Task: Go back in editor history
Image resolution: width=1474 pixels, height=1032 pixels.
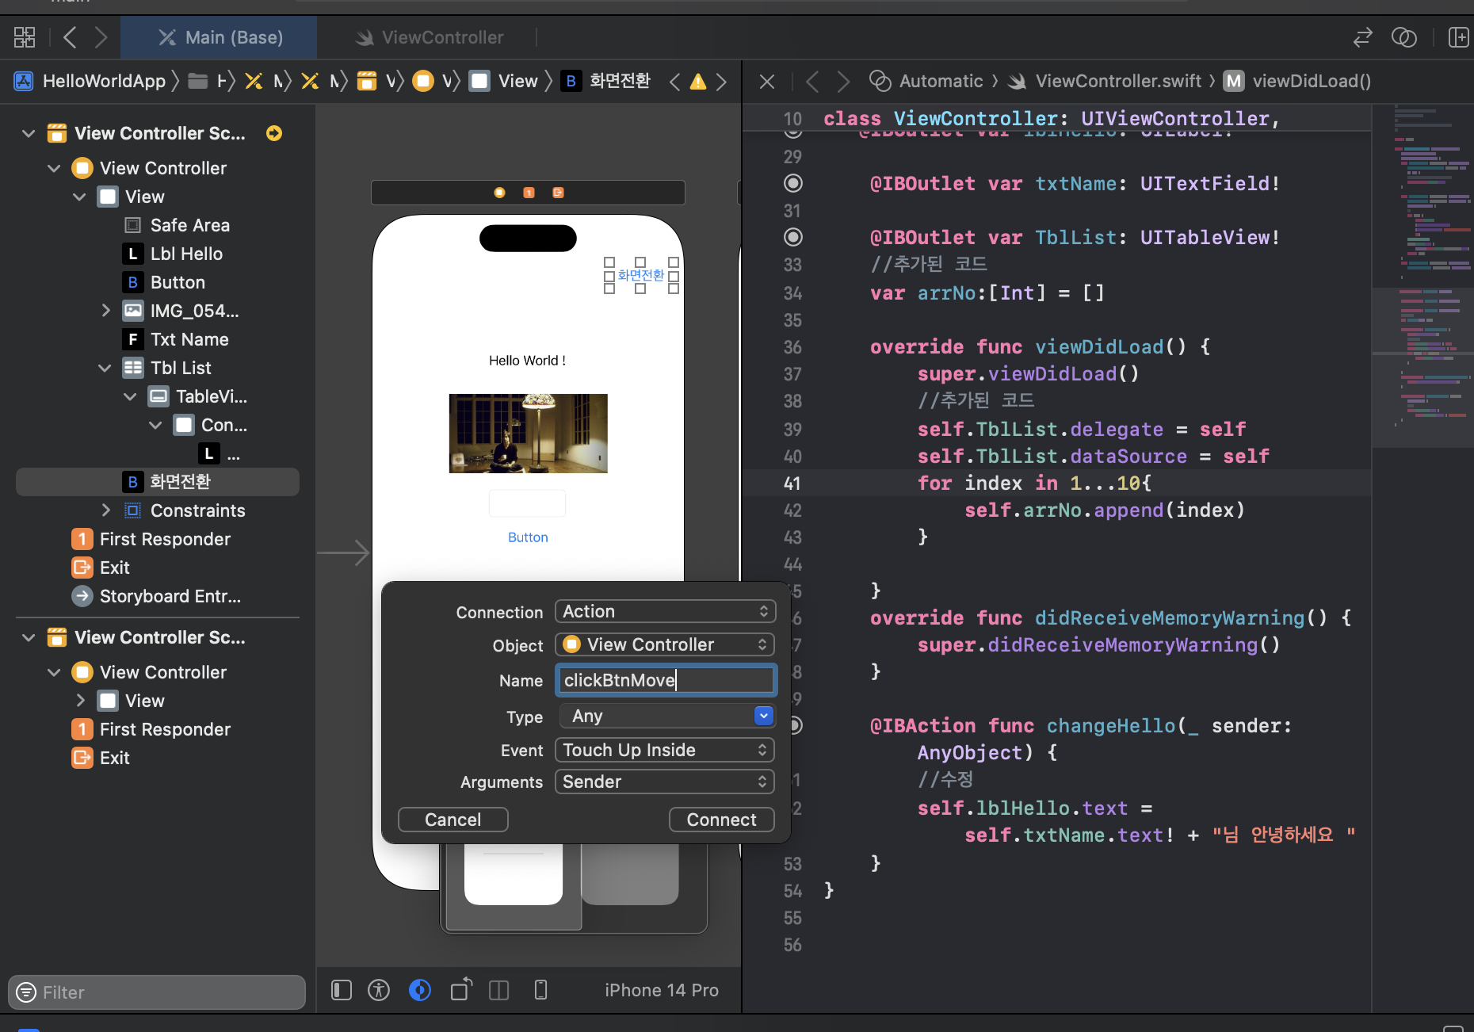Action: pyautogui.click(x=70, y=37)
